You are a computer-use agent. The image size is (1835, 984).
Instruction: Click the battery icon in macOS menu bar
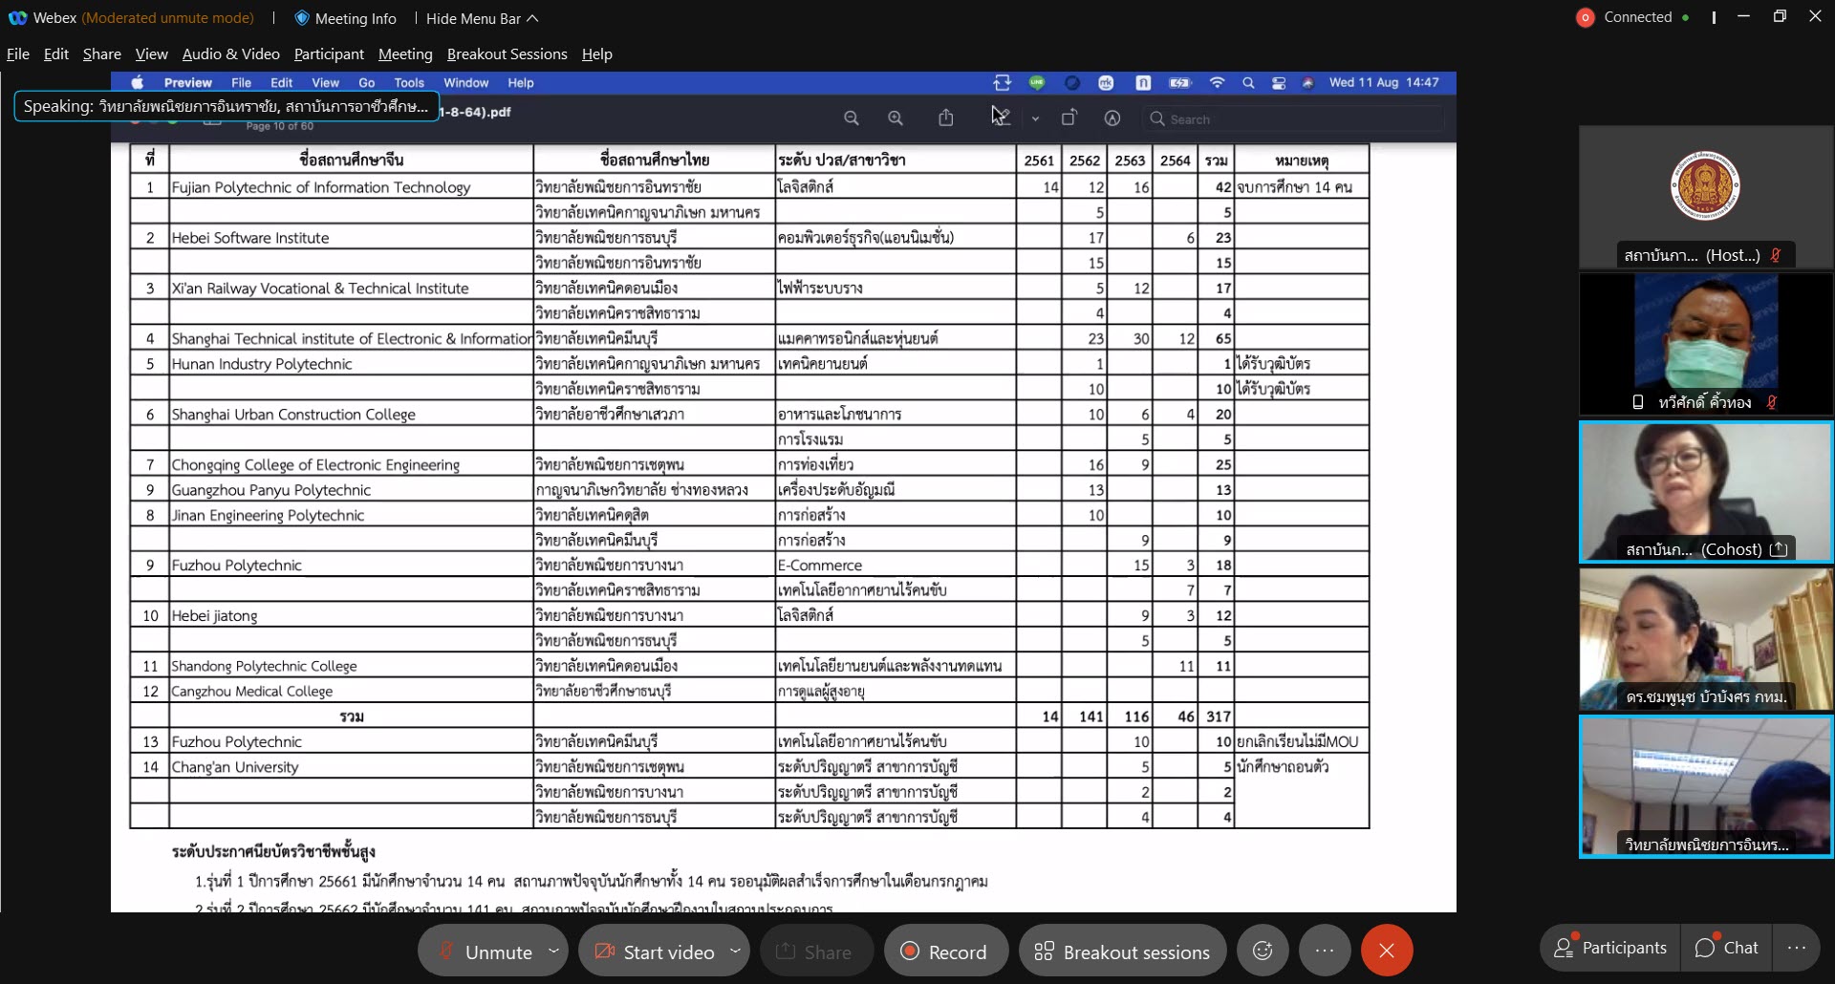[1180, 83]
